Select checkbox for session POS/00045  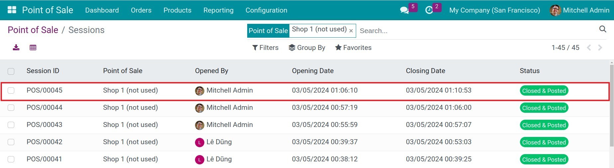pos(11,91)
